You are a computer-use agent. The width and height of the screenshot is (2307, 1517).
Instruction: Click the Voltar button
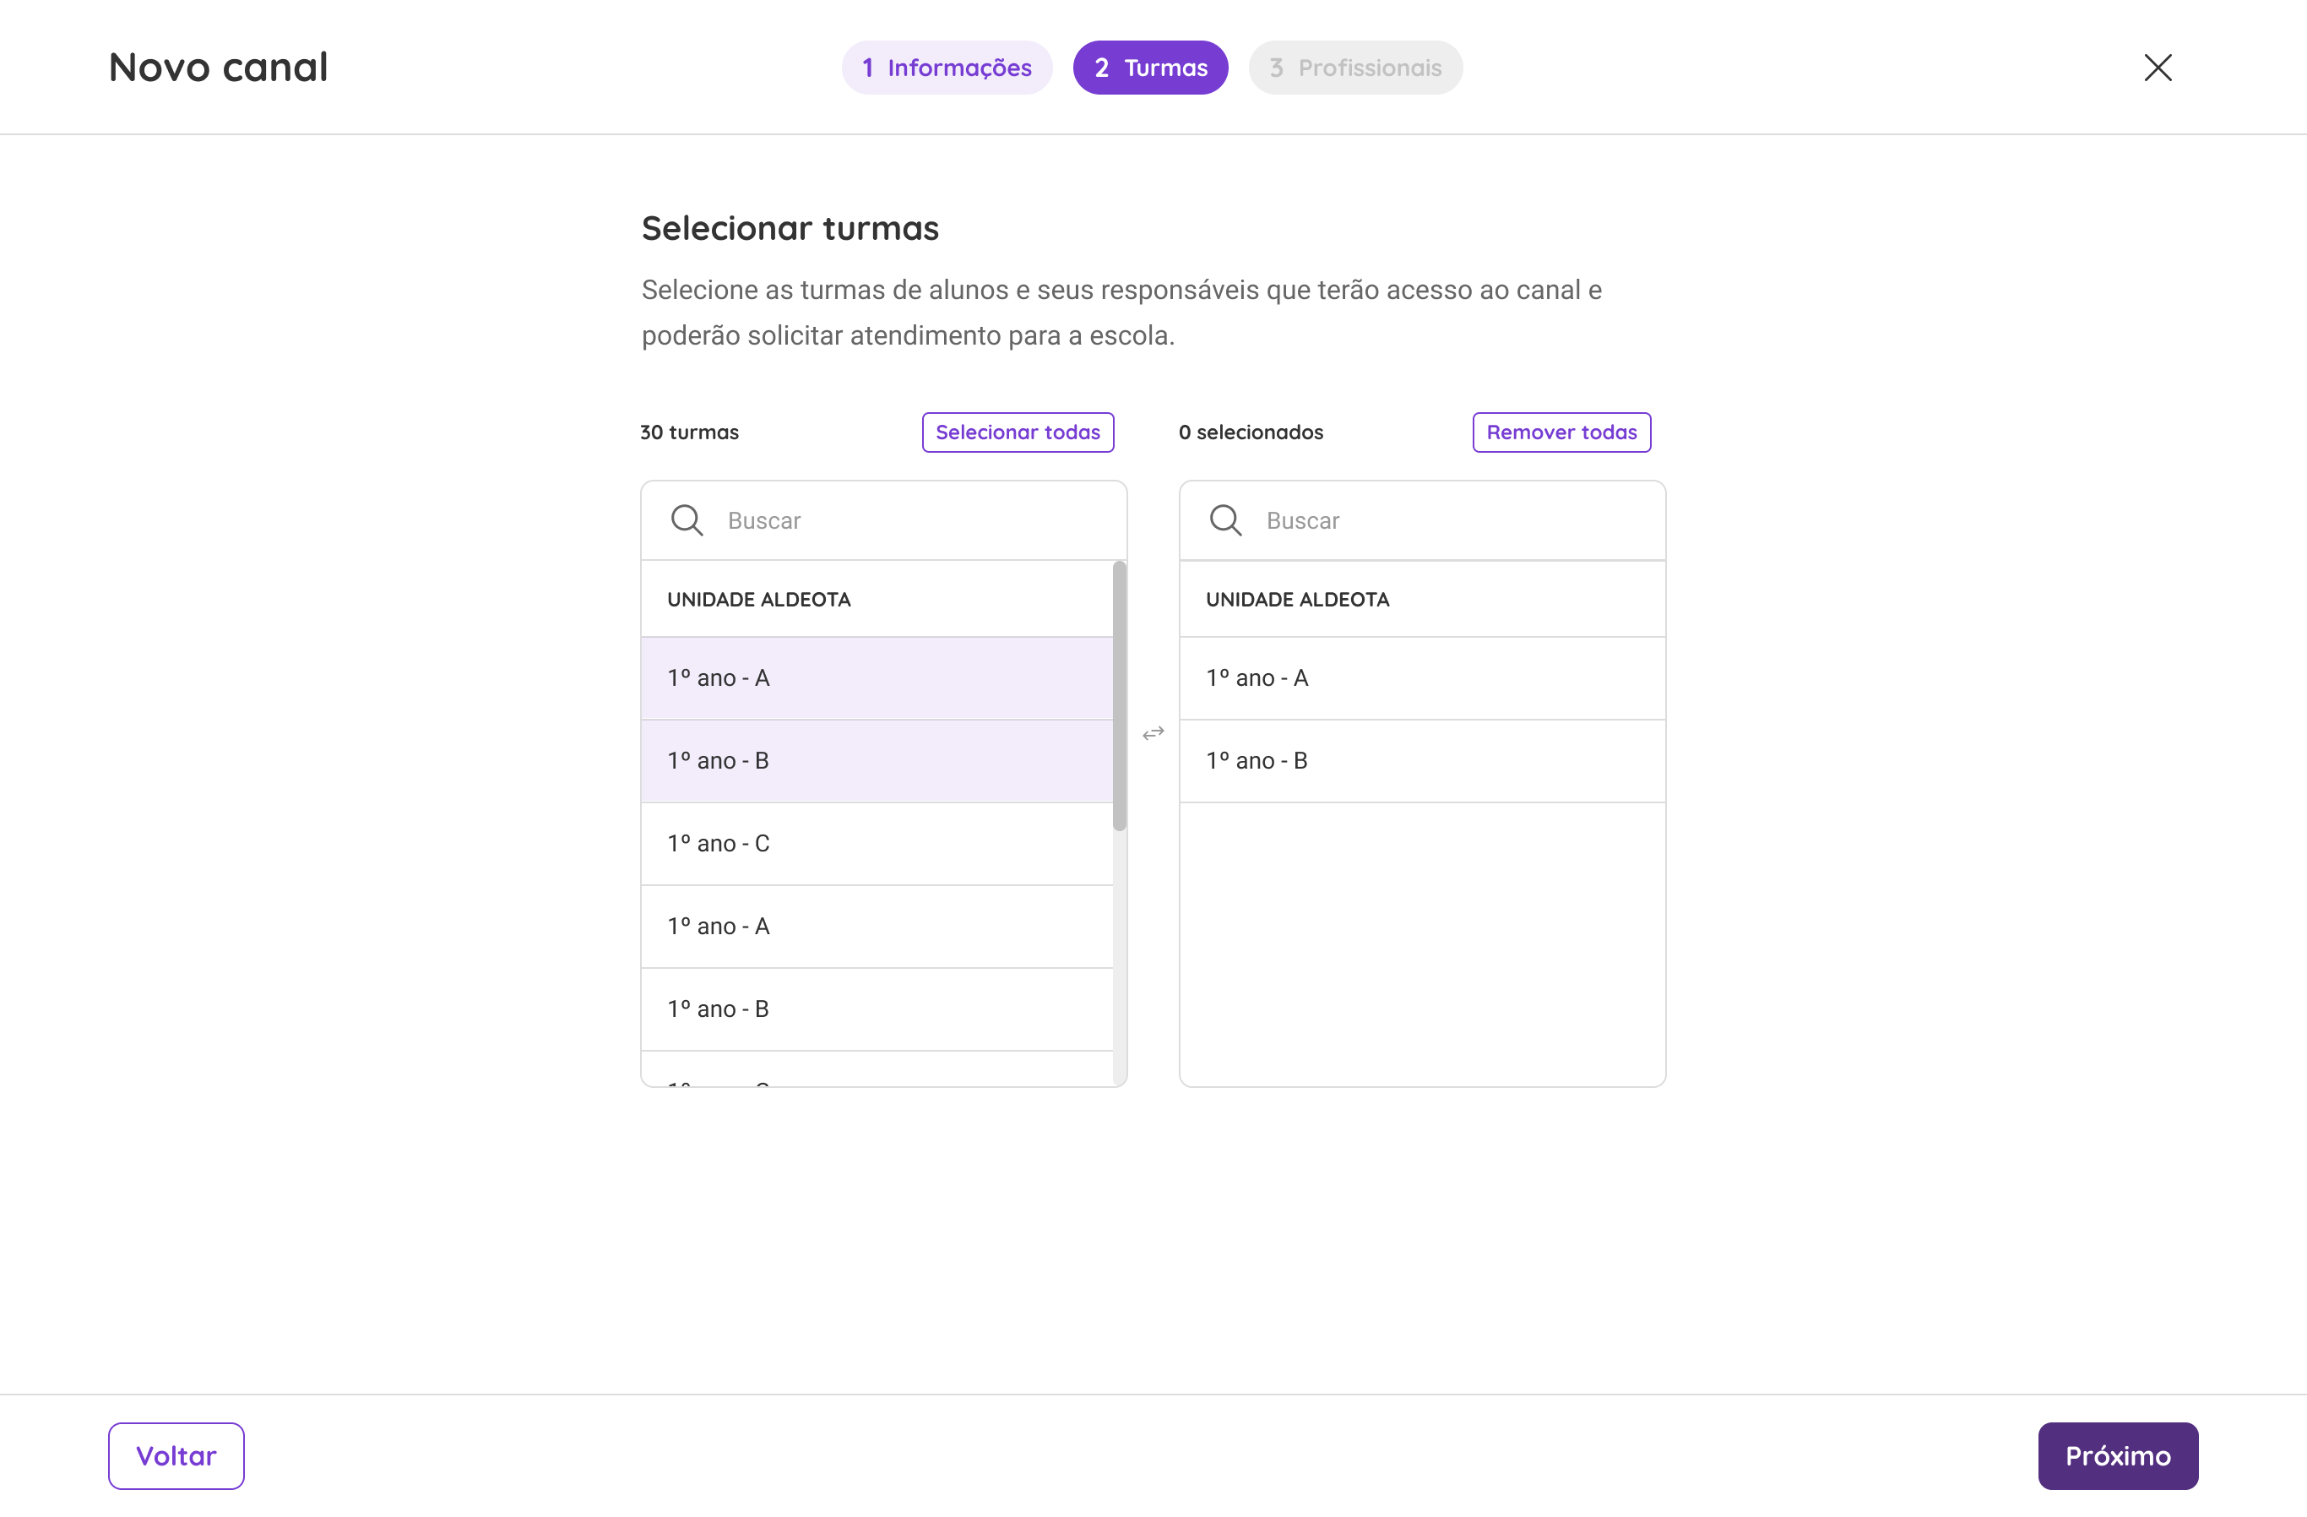(x=176, y=1456)
